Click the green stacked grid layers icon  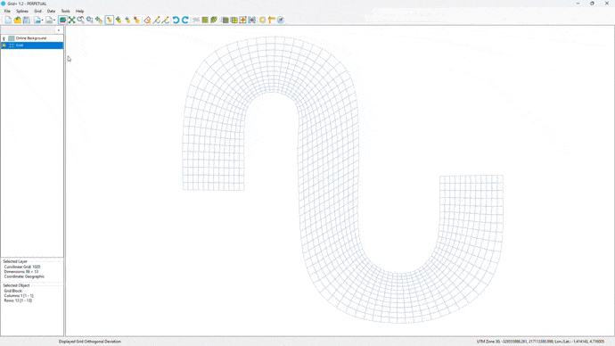click(x=214, y=20)
